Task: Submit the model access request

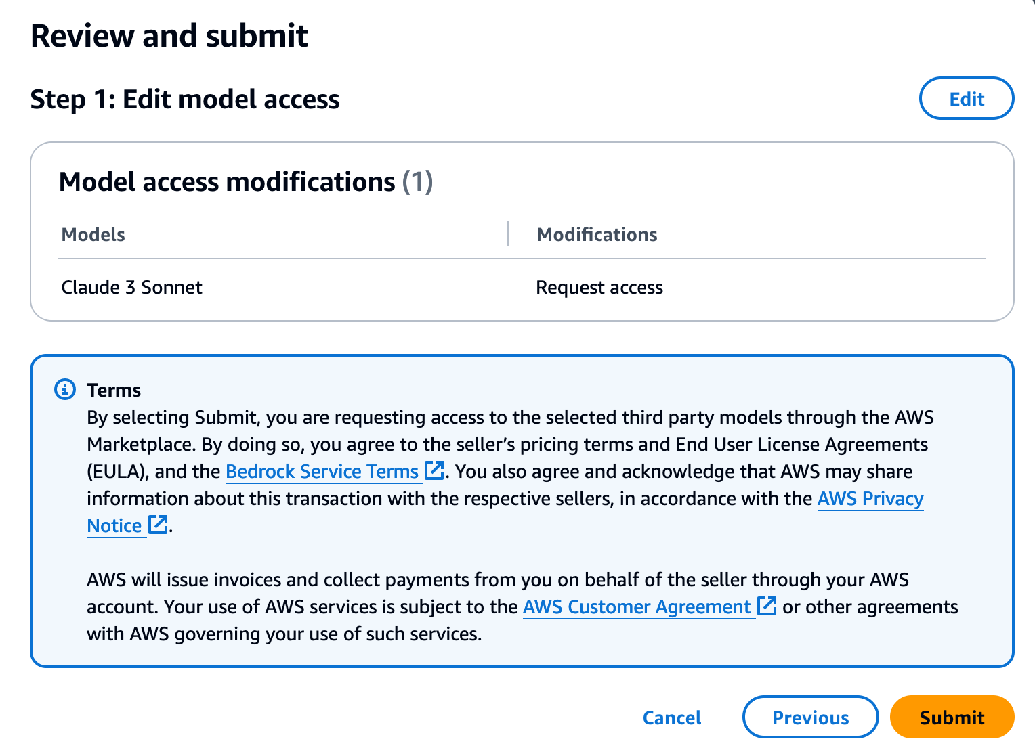Action: point(952,717)
